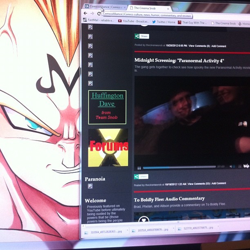Add Comment on the 10/19/2012 post

coord(219,183)
